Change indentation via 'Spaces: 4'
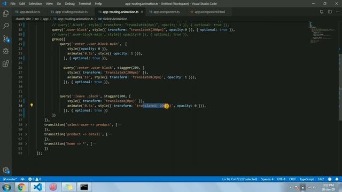 tap(267, 179)
